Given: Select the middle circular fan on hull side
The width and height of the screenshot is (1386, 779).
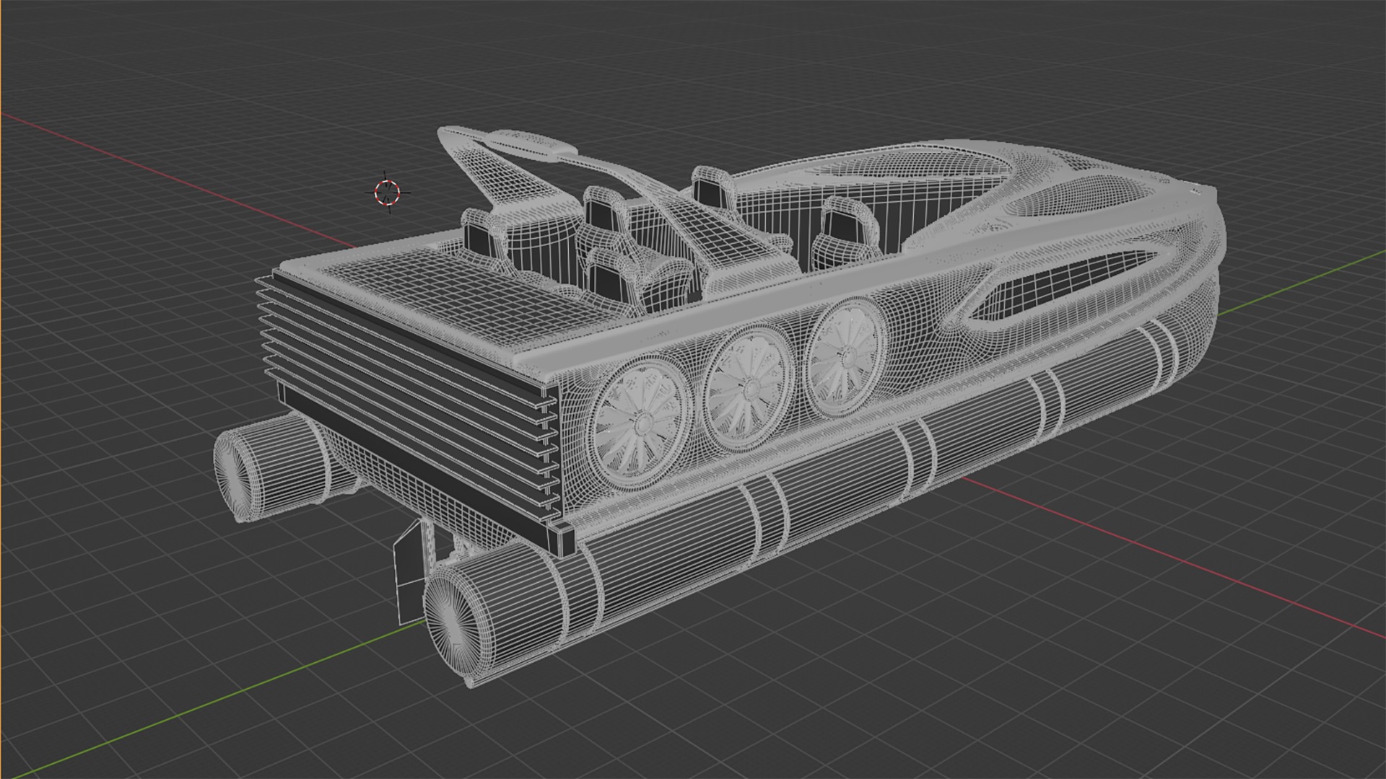Looking at the screenshot, I should pyautogui.click(x=749, y=387).
